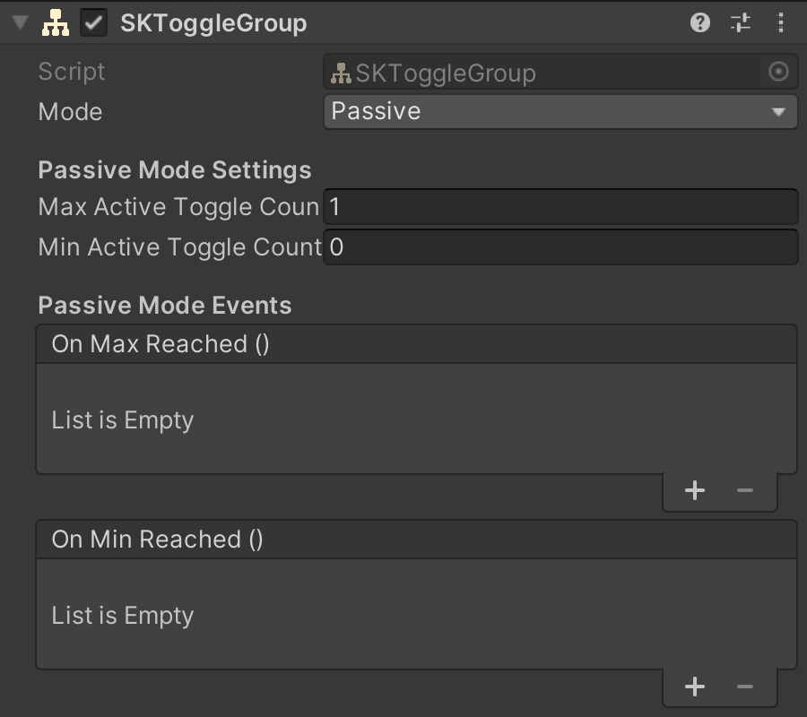This screenshot has width=807, height=717.
Task: Click the Max Active Toggle Count field
Action: 560,207
